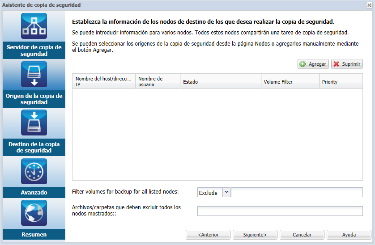Image resolution: width=375 pixels, height=245 pixels.
Task: Continue with the Siguiente> button
Action: 255,235
